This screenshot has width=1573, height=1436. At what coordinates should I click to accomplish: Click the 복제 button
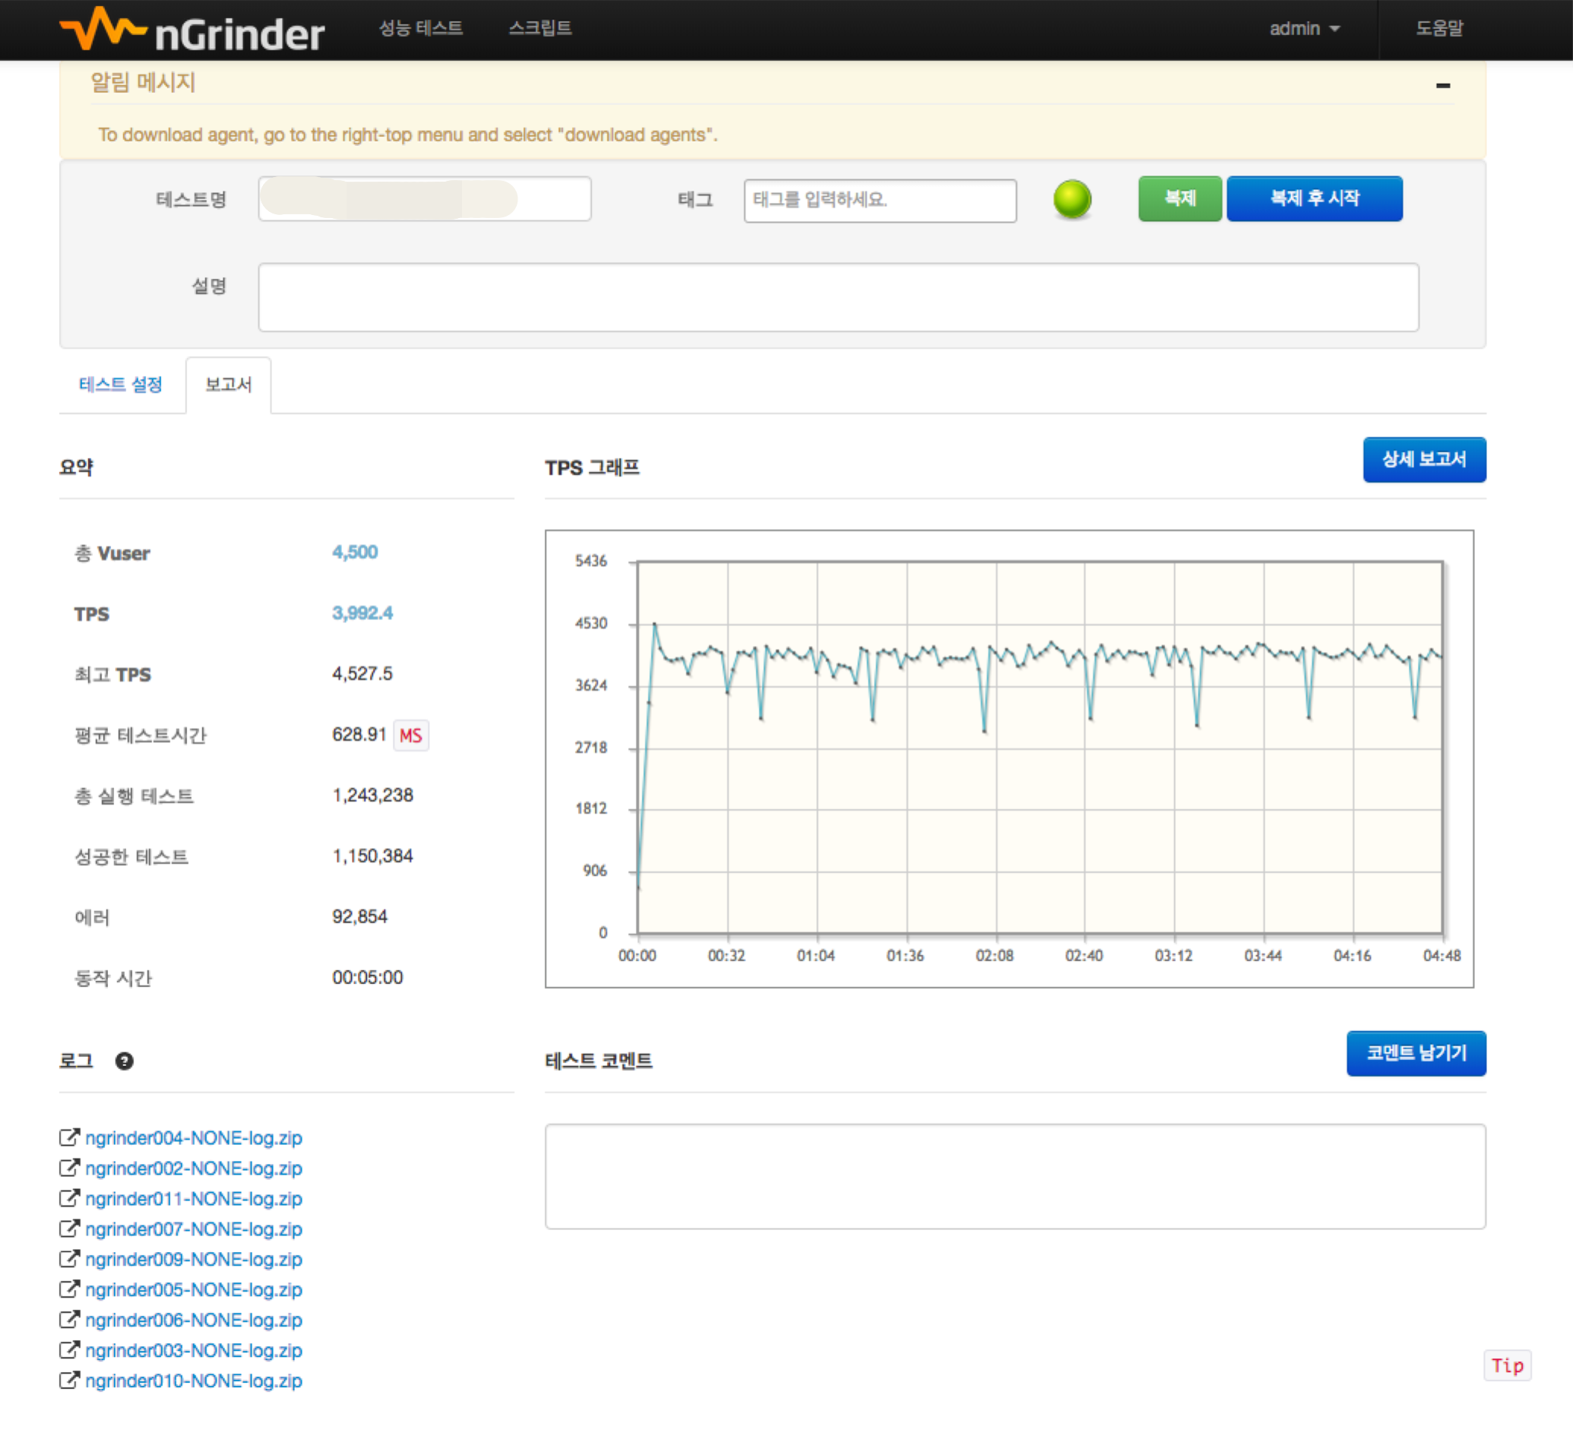point(1179,198)
